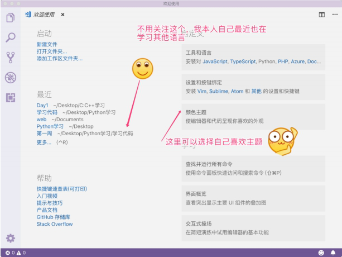Open the feedback smiley in status bar
Screen dimensions: 342x257
coord(321,253)
